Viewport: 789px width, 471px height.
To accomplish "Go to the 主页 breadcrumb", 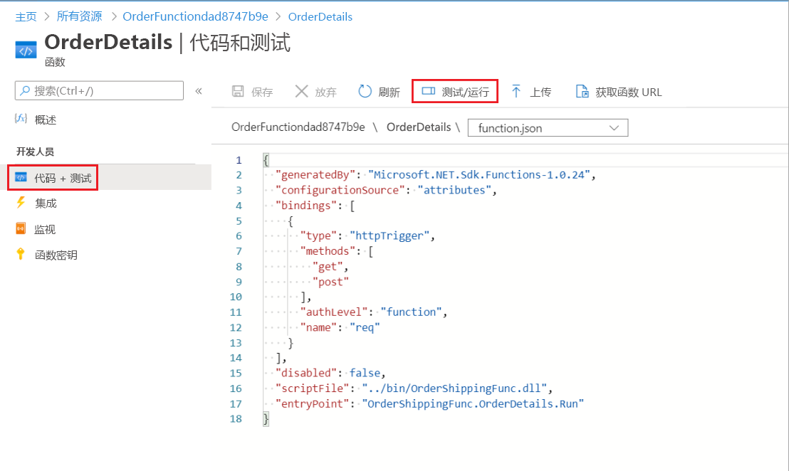I will (26, 16).
